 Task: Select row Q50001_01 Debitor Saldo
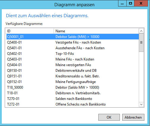[73, 37]
